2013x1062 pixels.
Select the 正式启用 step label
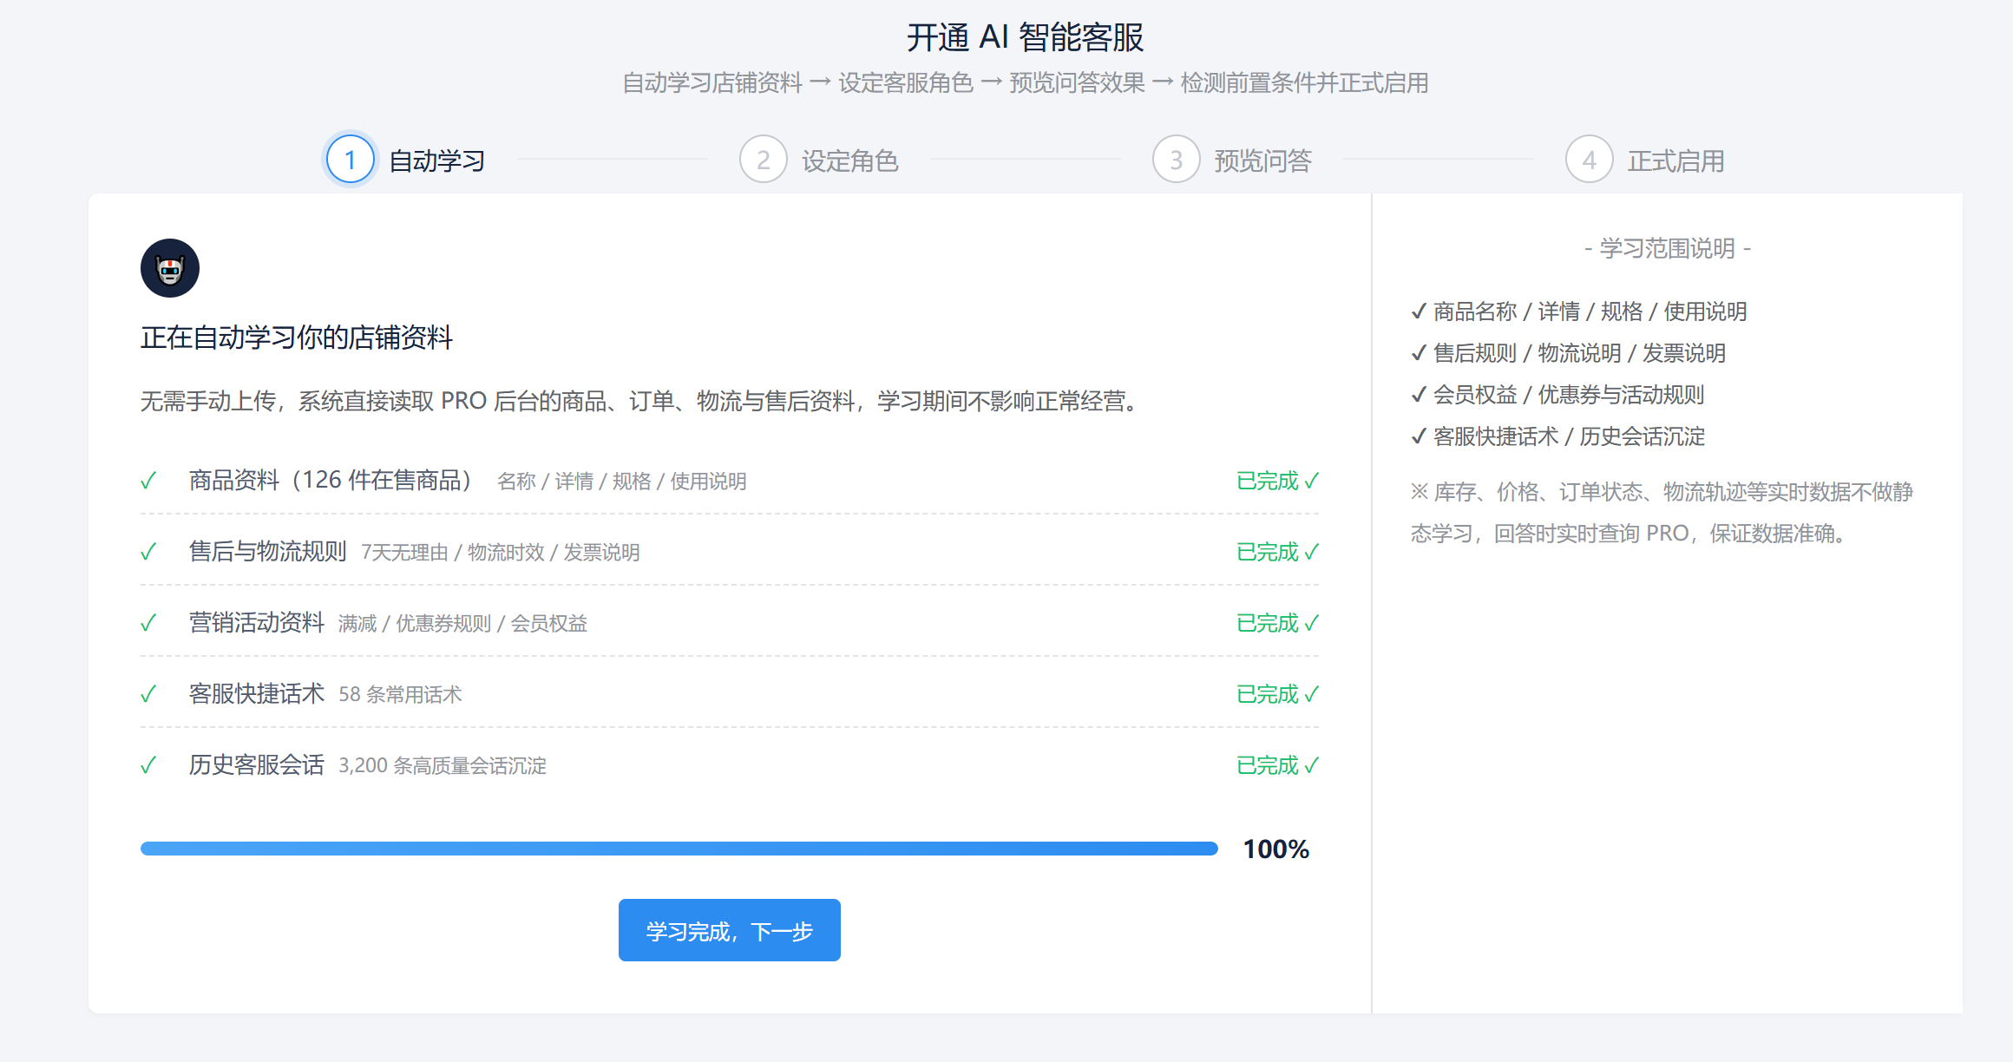point(1676,161)
